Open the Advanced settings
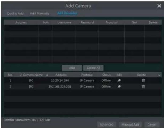The image size is (164, 128). tap(107, 125)
